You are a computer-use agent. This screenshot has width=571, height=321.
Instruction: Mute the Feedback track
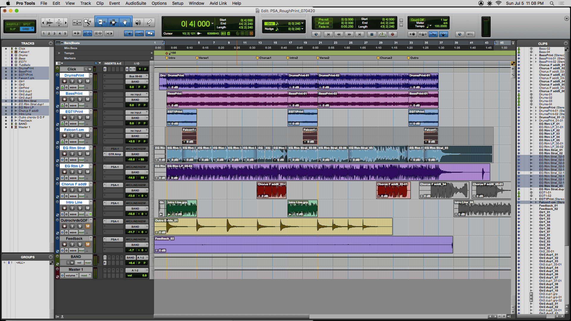88,244
